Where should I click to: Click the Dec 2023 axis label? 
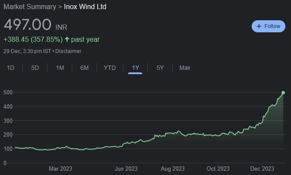click(x=262, y=169)
